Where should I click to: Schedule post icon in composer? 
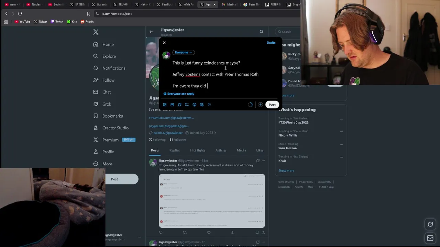[202, 105]
